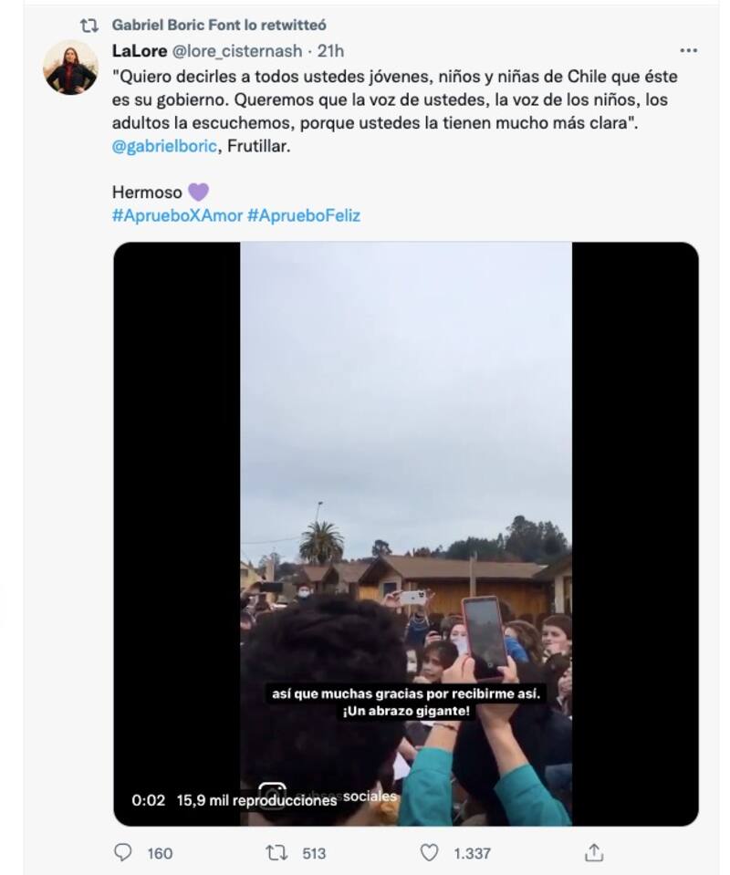Click the 1.337 likes count
Viewport: 730px width, 875px height.
click(x=472, y=853)
